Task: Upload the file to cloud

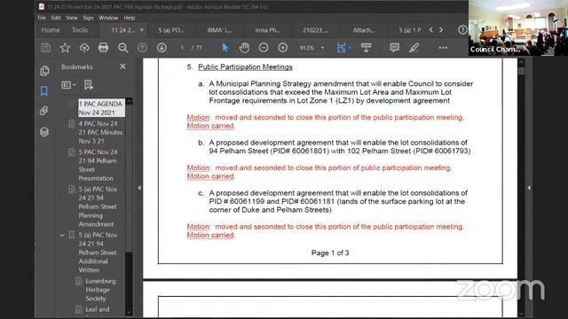Action: (x=84, y=48)
